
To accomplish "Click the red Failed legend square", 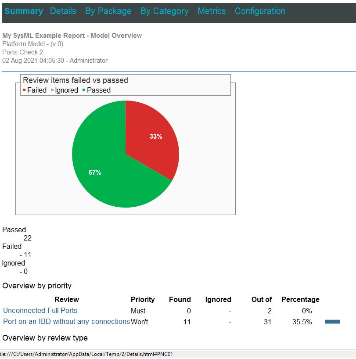I will pyautogui.click(x=24, y=90).
